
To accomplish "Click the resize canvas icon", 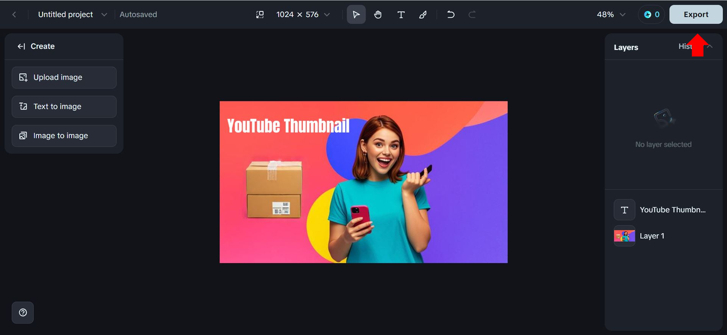I will [260, 15].
